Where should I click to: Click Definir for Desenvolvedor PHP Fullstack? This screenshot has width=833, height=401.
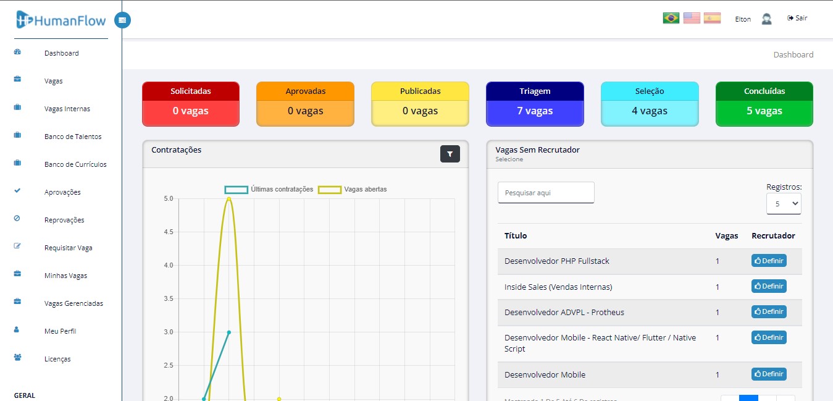[768, 261]
